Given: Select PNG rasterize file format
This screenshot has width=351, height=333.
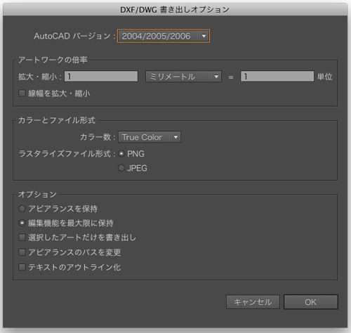Looking at the screenshot, I should [x=121, y=154].
